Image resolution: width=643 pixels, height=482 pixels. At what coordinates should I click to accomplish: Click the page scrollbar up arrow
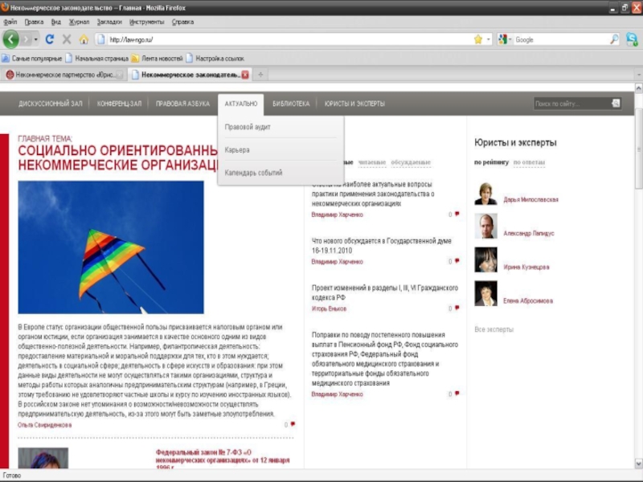[x=638, y=88]
